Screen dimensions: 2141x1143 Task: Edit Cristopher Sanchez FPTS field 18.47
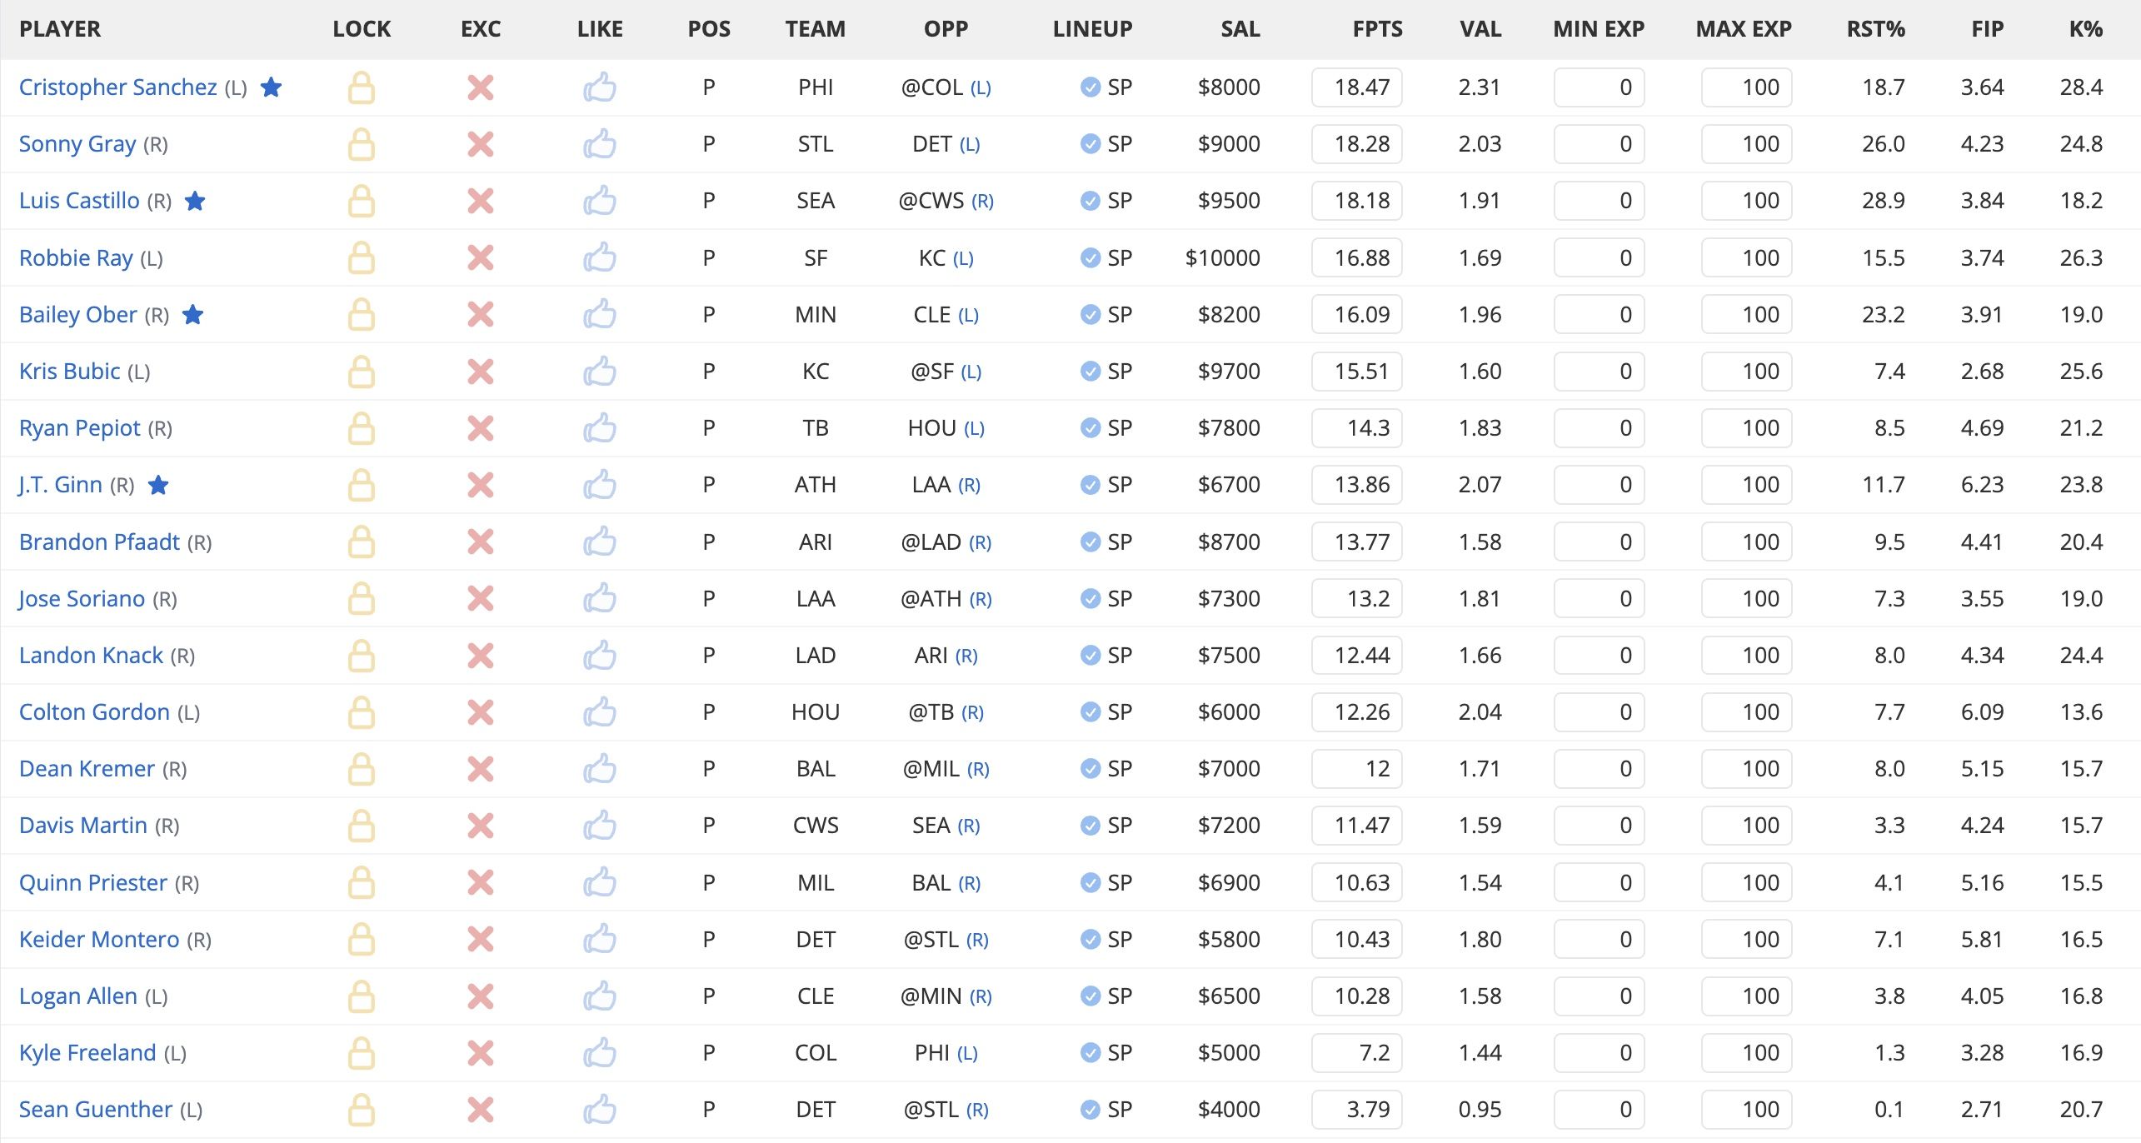(1356, 87)
